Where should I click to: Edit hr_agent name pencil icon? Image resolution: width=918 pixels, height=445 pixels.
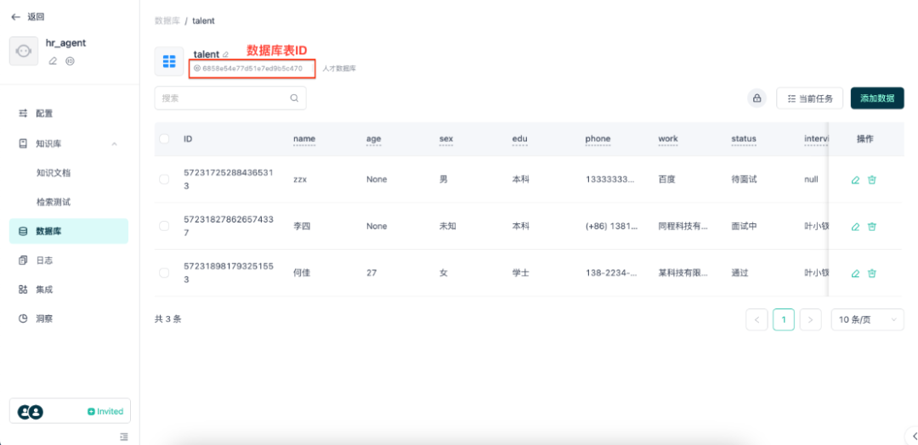[53, 61]
